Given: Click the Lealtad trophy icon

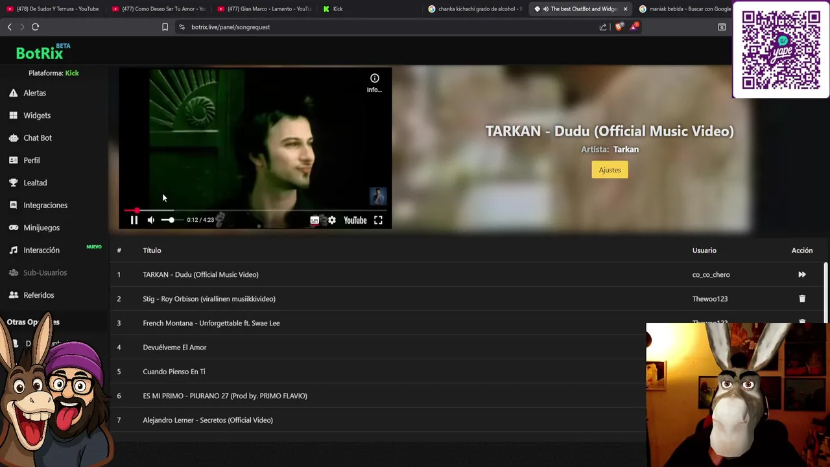Looking at the screenshot, I should pos(13,183).
